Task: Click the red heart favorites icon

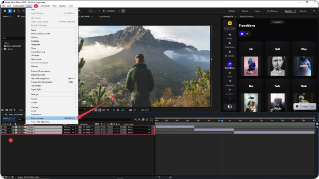Action: tap(248, 33)
